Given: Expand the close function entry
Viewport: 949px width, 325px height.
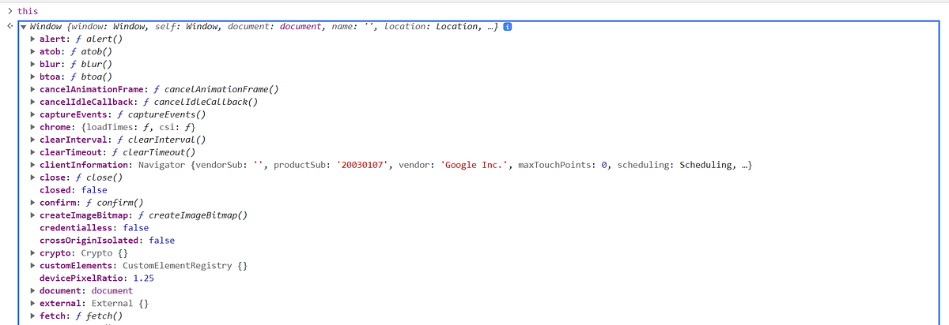Looking at the screenshot, I should tap(32, 177).
